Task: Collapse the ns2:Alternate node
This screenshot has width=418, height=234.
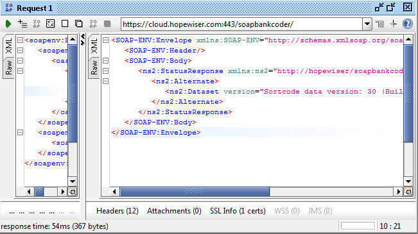Action: pyautogui.click(x=105, y=81)
